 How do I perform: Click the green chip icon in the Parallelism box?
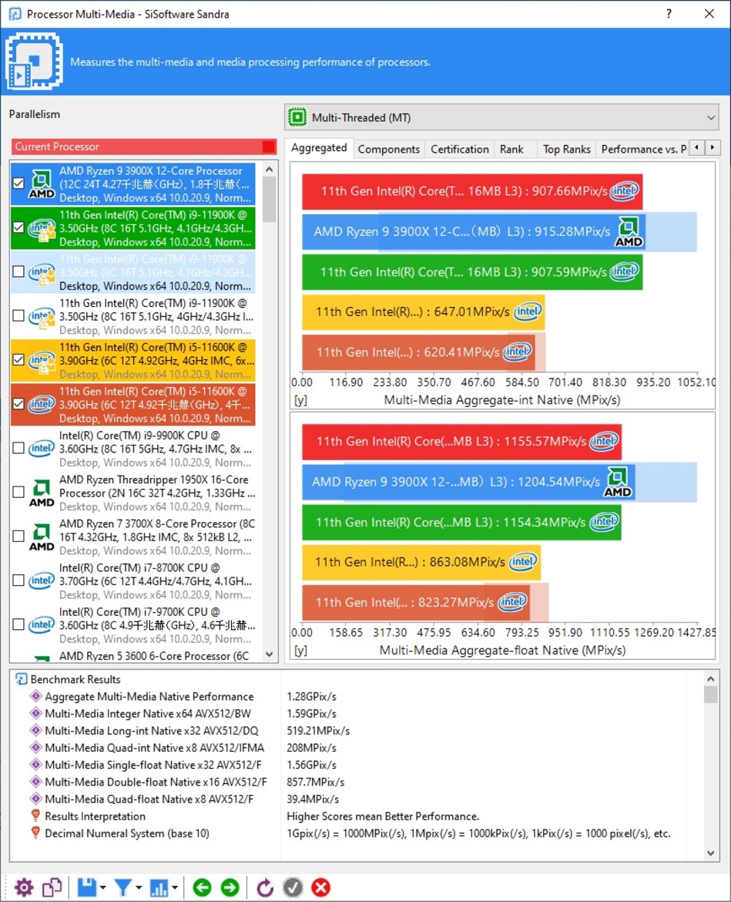297,117
